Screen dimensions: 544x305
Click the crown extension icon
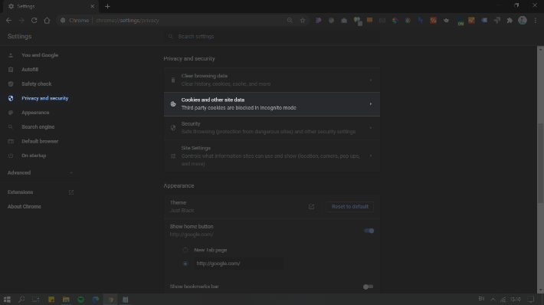(446, 21)
